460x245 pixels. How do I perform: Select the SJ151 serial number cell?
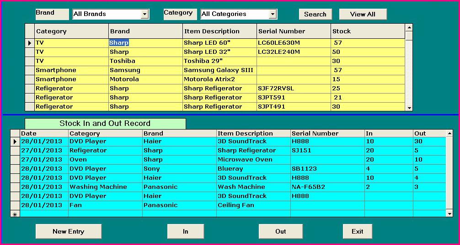(327, 150)
